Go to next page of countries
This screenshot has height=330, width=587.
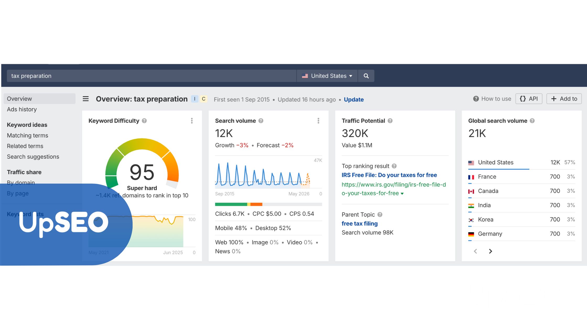(x=491, y=251)
